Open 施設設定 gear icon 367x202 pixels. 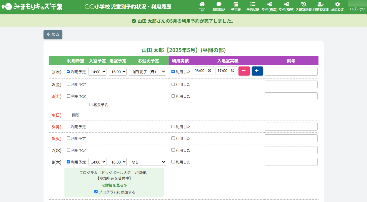[337, 4]
